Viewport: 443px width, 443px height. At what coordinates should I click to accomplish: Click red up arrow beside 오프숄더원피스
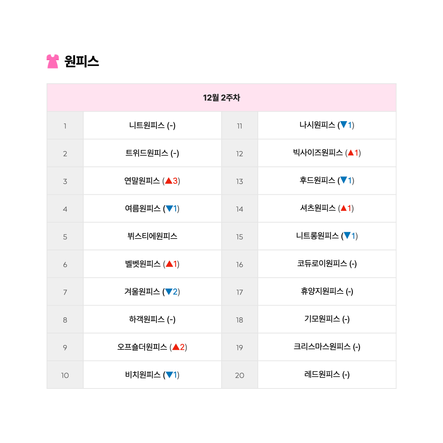click(x=176, y=347)
